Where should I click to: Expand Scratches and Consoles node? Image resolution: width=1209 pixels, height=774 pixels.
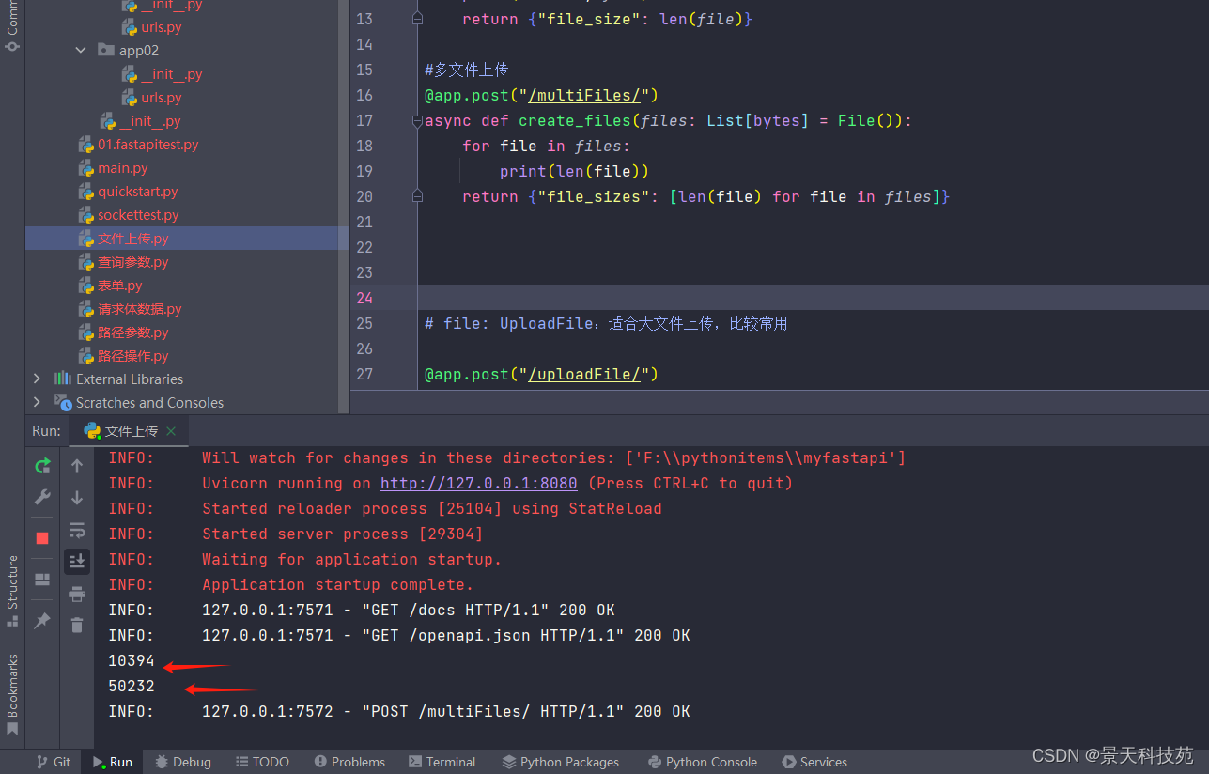(37, 402)
